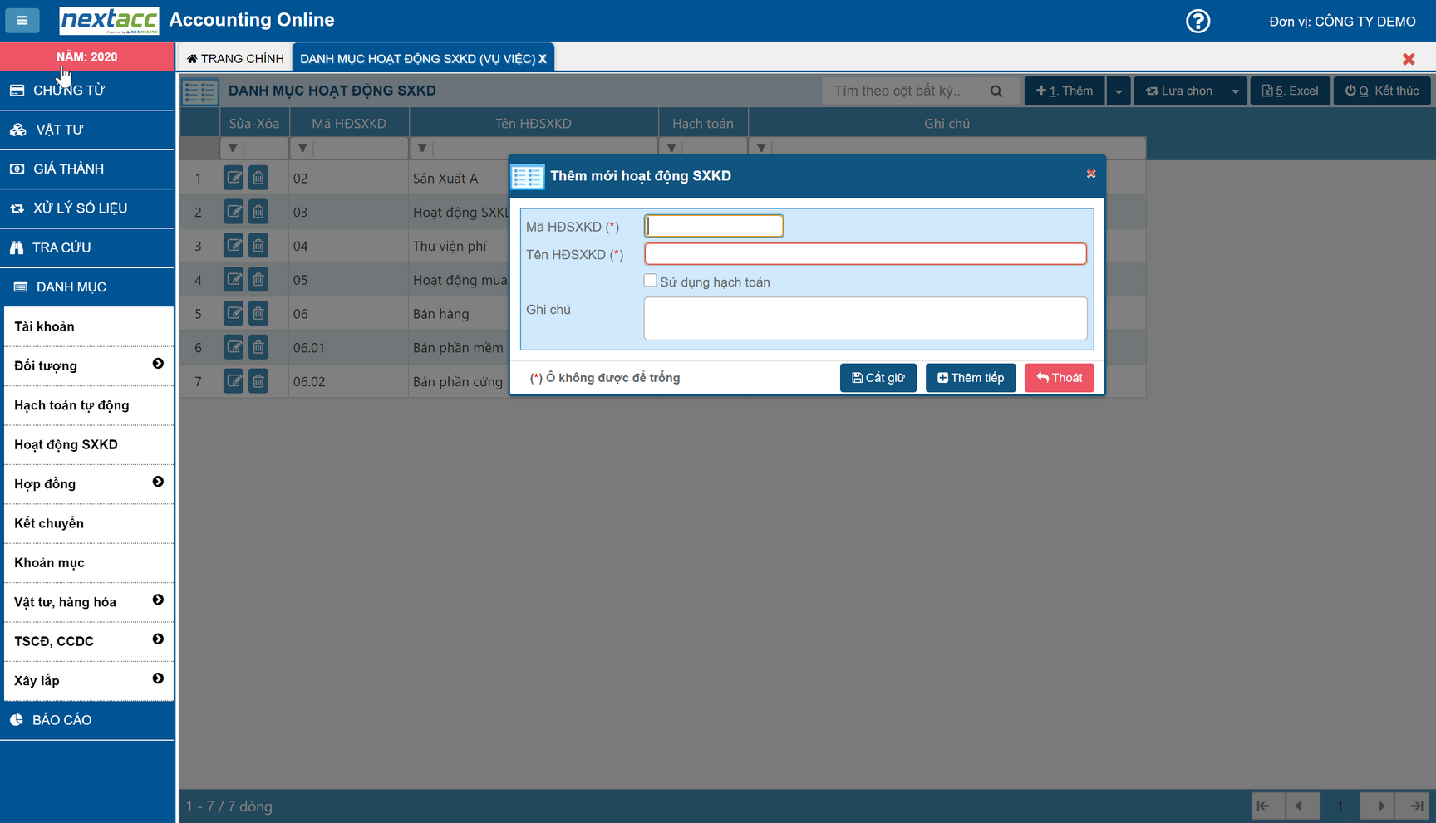Viewport: 1436px width, 823px height.
Task: Click filter icon under Hạch toán column
Action: click(671, 148)
